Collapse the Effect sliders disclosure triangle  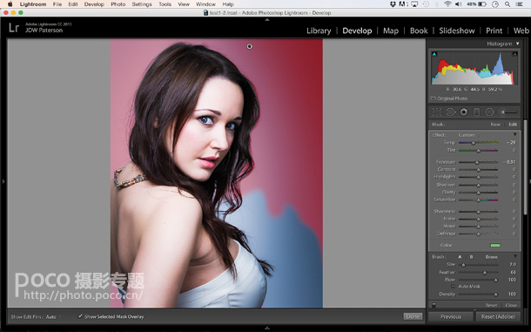(514, 135)
